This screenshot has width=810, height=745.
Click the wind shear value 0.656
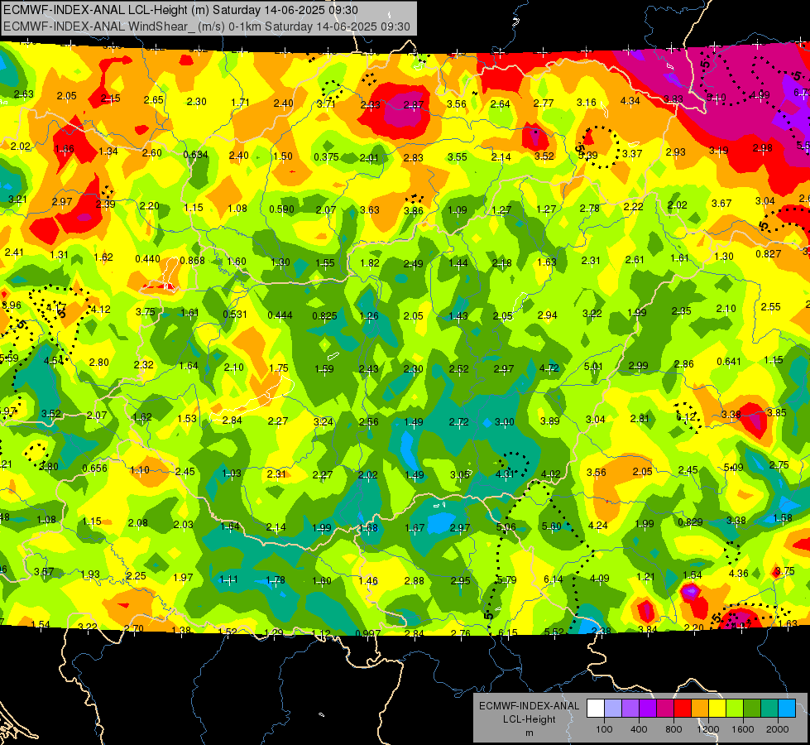pyautogui.click(x=95, y=468)
